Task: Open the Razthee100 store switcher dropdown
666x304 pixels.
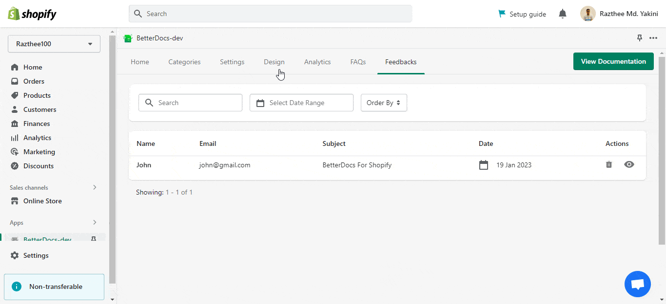Action: 54,44
